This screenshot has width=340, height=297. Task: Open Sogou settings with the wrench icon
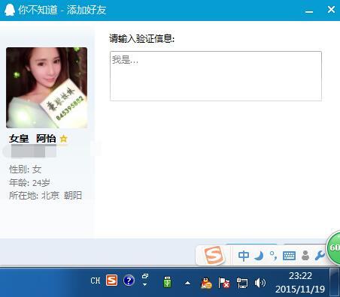[320, 256]
